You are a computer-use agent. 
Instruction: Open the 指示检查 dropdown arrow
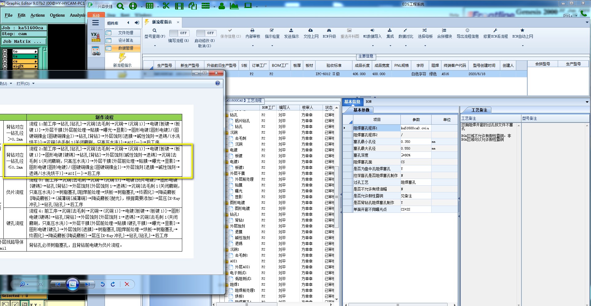click(272, 46)
